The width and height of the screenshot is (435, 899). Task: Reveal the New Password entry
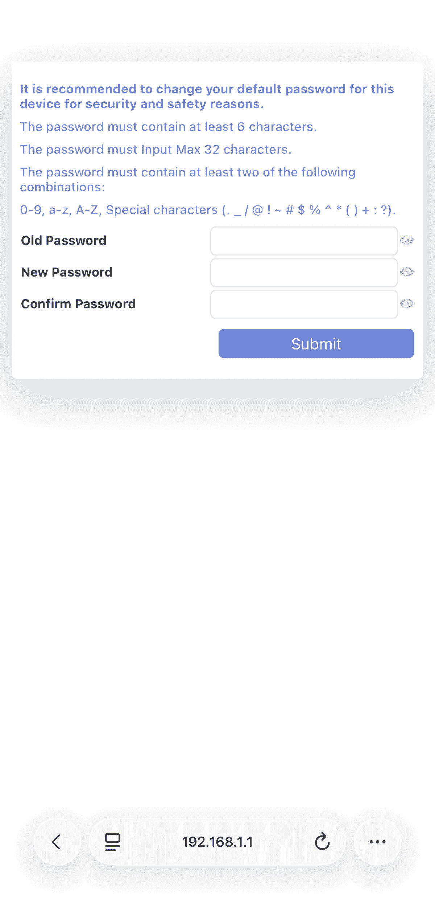point(407,272)
